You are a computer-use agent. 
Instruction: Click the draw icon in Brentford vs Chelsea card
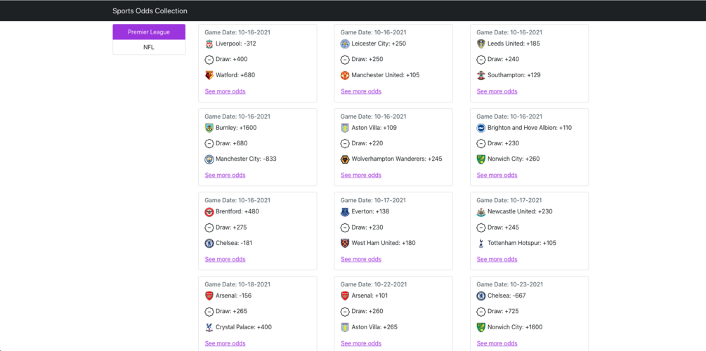point(209,227)
